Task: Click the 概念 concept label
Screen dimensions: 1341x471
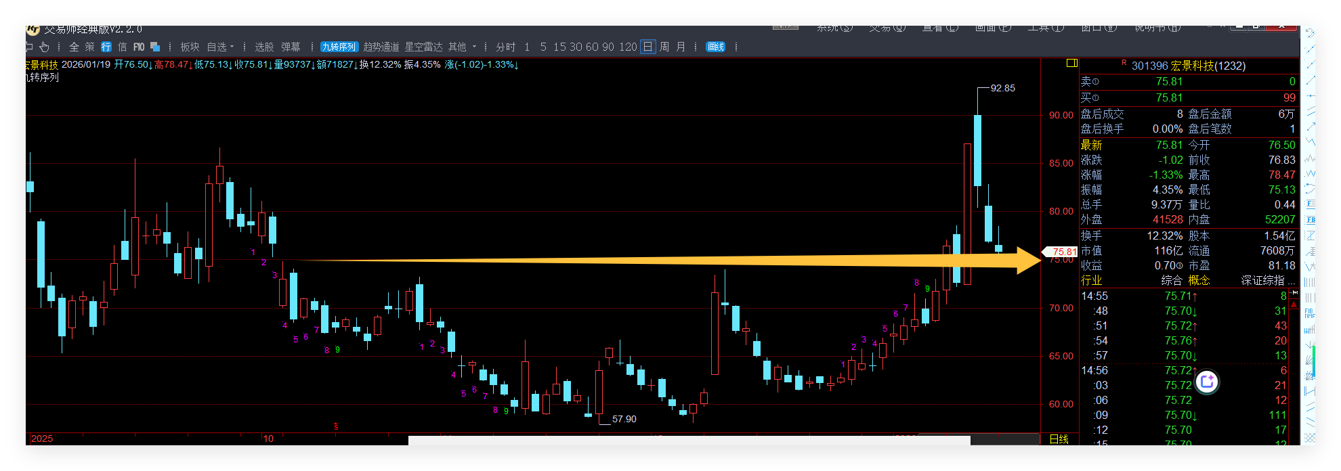Action: [x=1199, y=280]
